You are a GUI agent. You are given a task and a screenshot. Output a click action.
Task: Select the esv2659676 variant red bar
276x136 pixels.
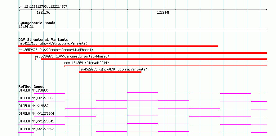pos(143,53)
